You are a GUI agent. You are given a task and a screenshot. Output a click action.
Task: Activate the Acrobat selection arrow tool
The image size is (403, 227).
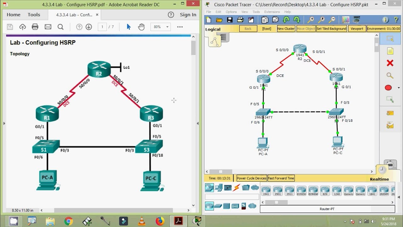pos(128,27)
